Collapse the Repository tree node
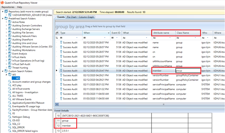This screenshot has width=225, height=133. point(2,12)
